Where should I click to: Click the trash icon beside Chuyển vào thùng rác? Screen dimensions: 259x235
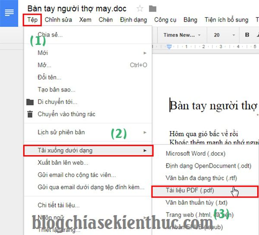point(30,114)
